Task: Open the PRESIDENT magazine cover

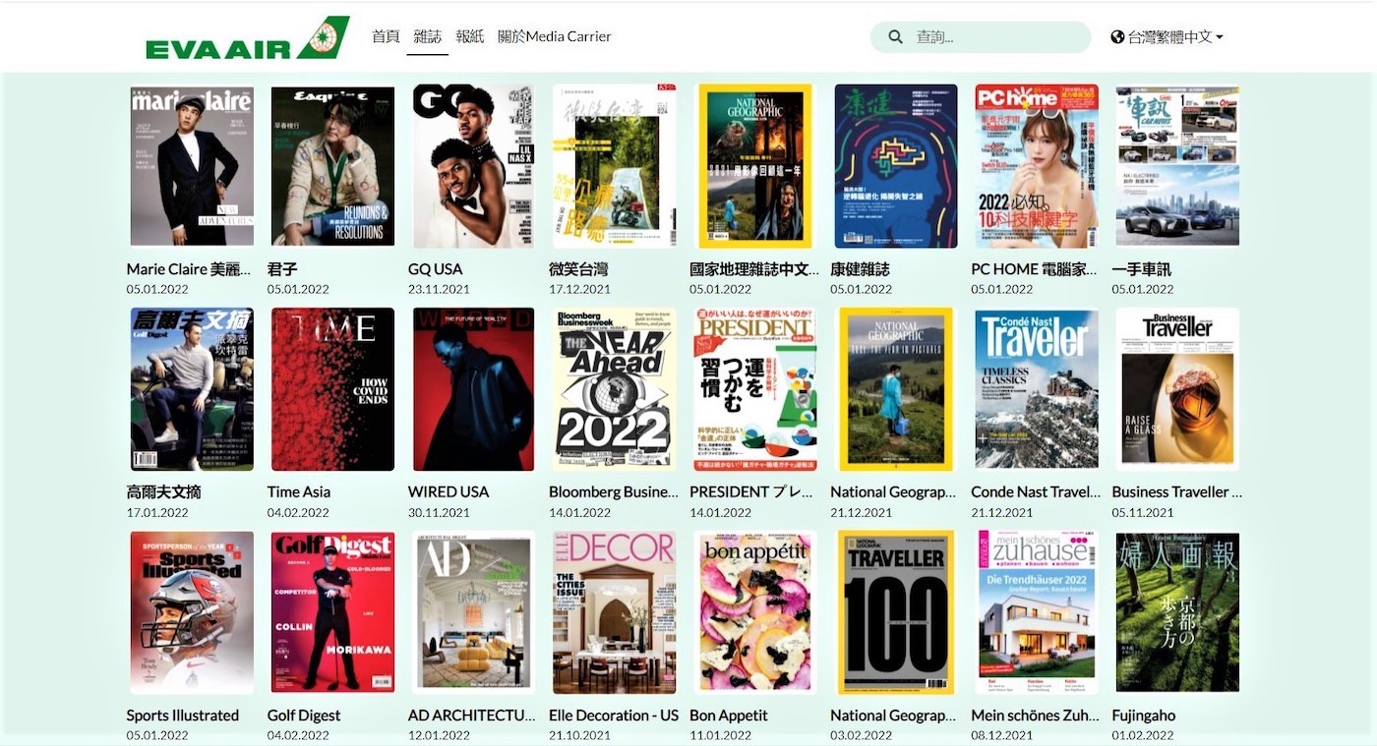Action: tap(754, 389)
